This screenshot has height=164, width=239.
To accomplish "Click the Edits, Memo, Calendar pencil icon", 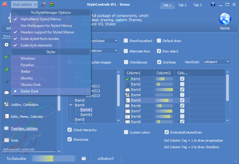I will click(6, 116).
